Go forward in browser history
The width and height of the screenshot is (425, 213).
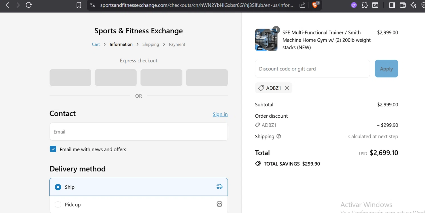[18, 5]
